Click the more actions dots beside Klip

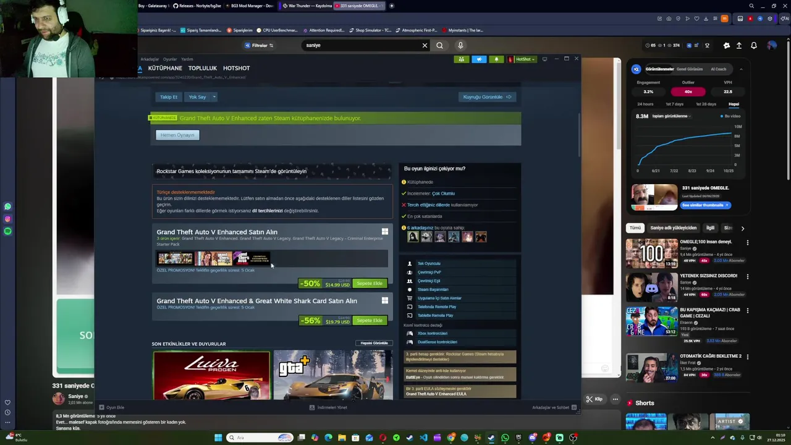click(x=615, y=399)
